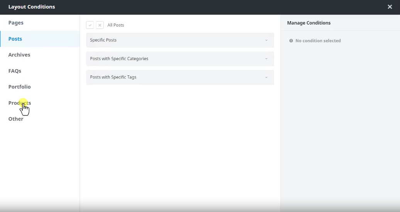Expand the Posts with Specific Tags chevron
The image size is (400, 212).
pyautogui.click(x=266, y=77)
